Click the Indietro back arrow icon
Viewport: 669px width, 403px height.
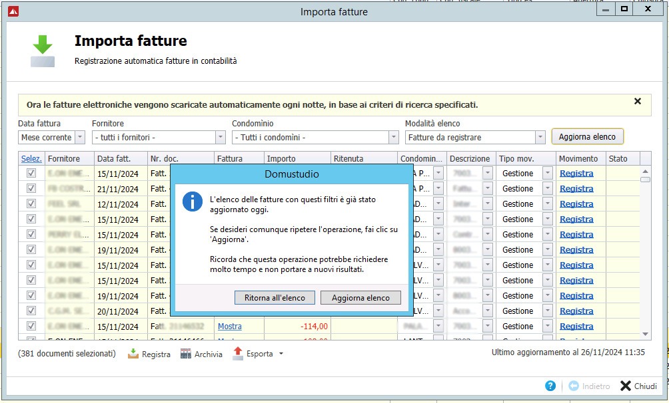point(574,386)
